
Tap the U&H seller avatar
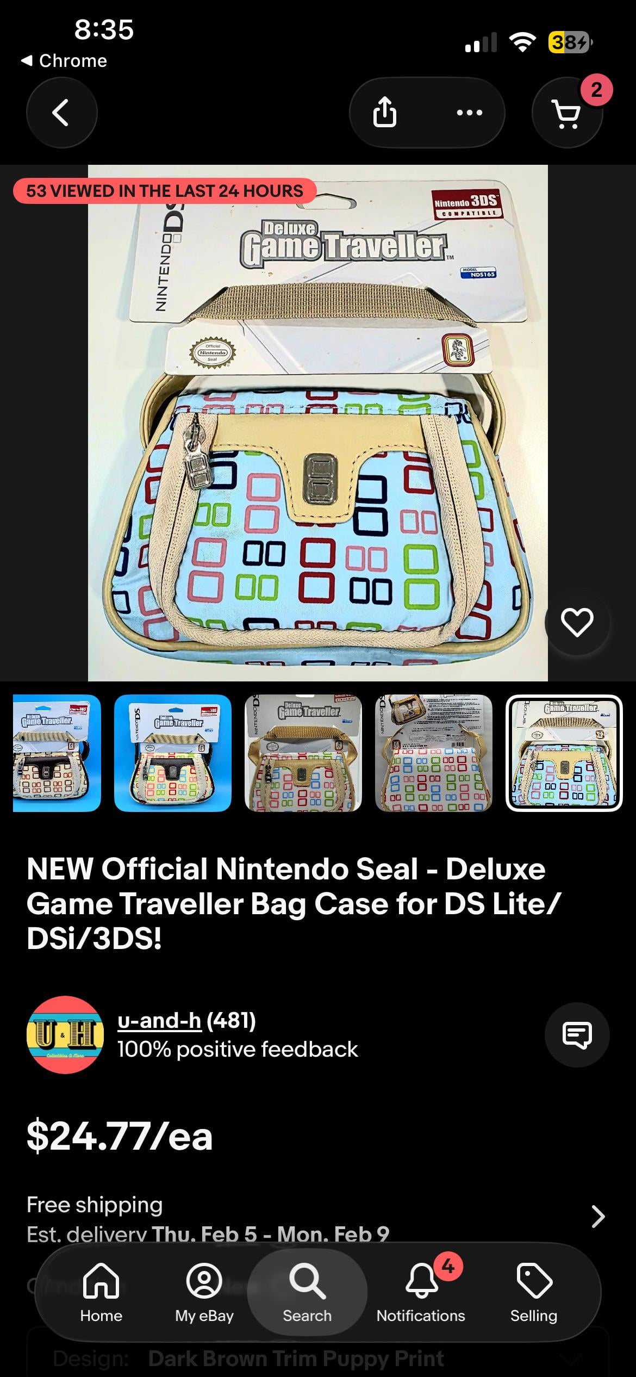pos(65,1034)
